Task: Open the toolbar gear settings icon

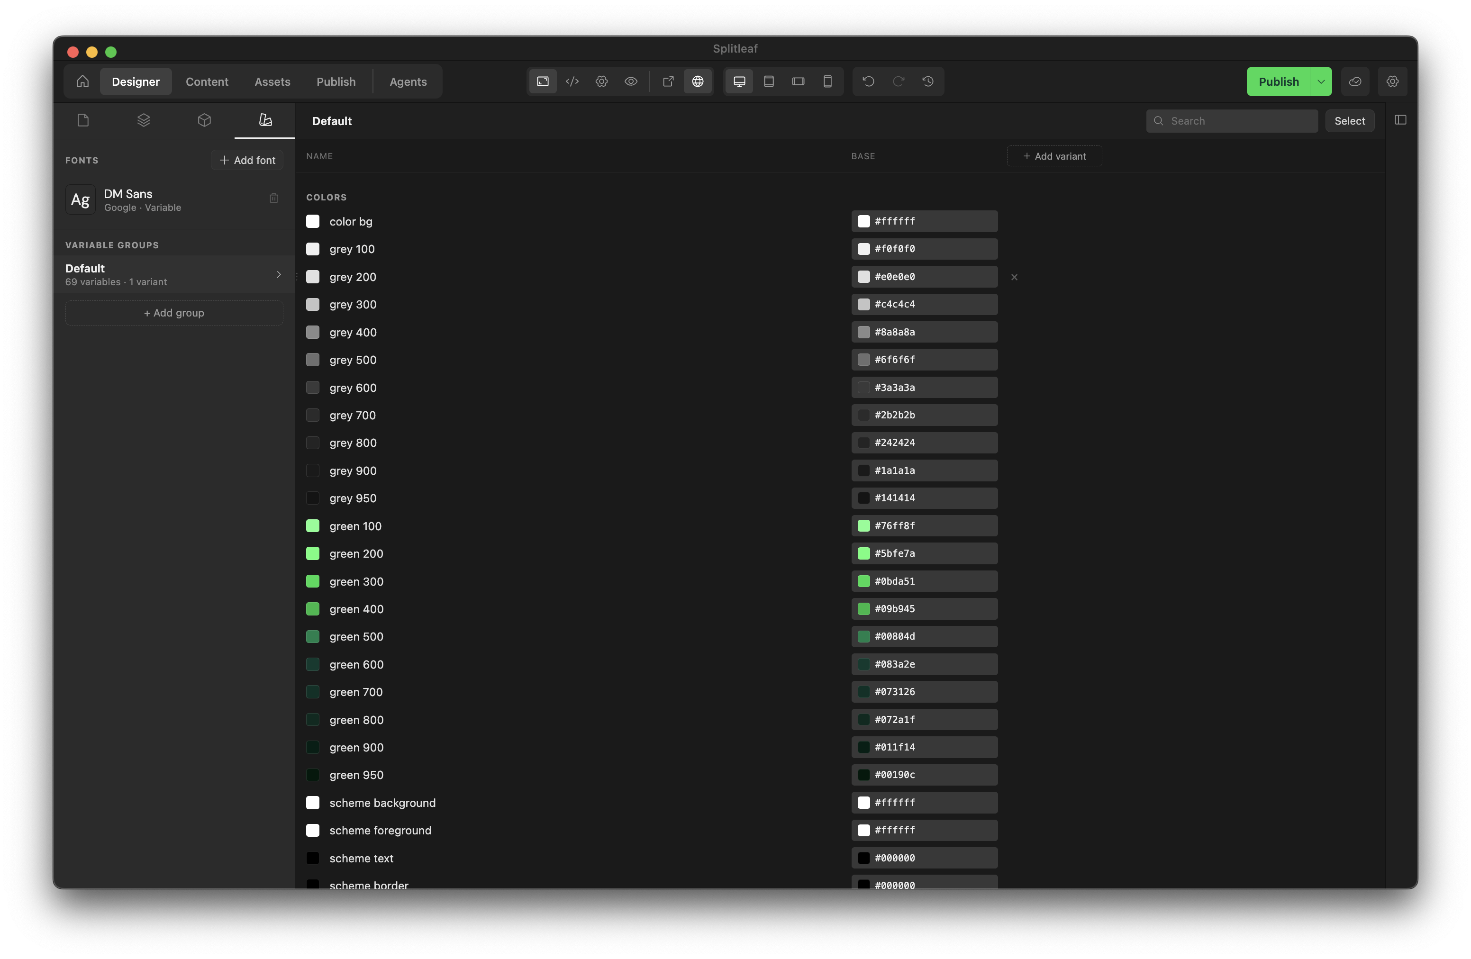Action: click(601, 81)
